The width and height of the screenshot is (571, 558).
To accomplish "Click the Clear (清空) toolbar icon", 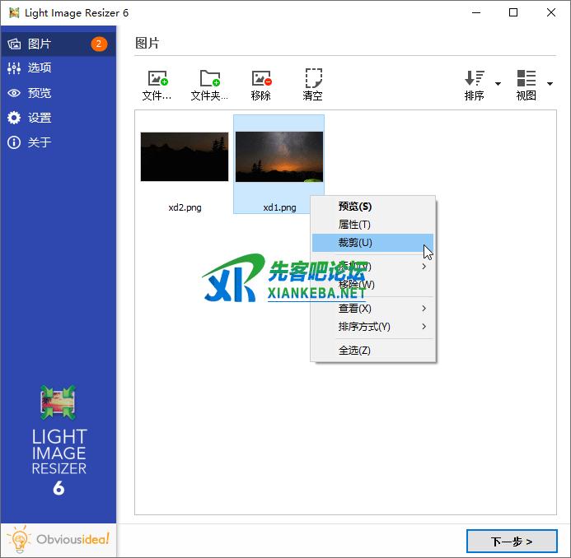I will pyautogui.click(x=312, y=85).
